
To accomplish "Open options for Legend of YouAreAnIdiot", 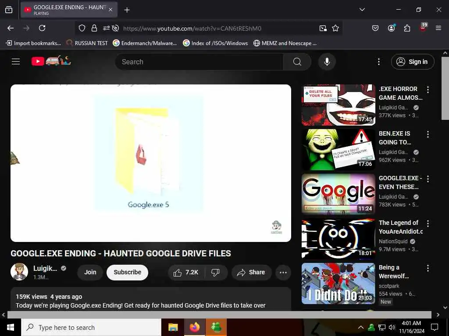I will click(428, 224).
